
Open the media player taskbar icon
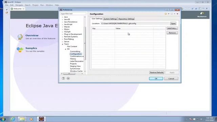(32, 119)
